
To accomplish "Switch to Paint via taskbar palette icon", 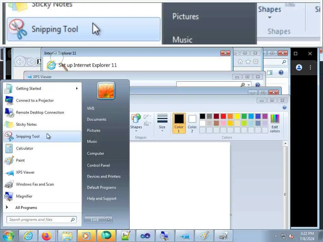I will tap(204, 236).
